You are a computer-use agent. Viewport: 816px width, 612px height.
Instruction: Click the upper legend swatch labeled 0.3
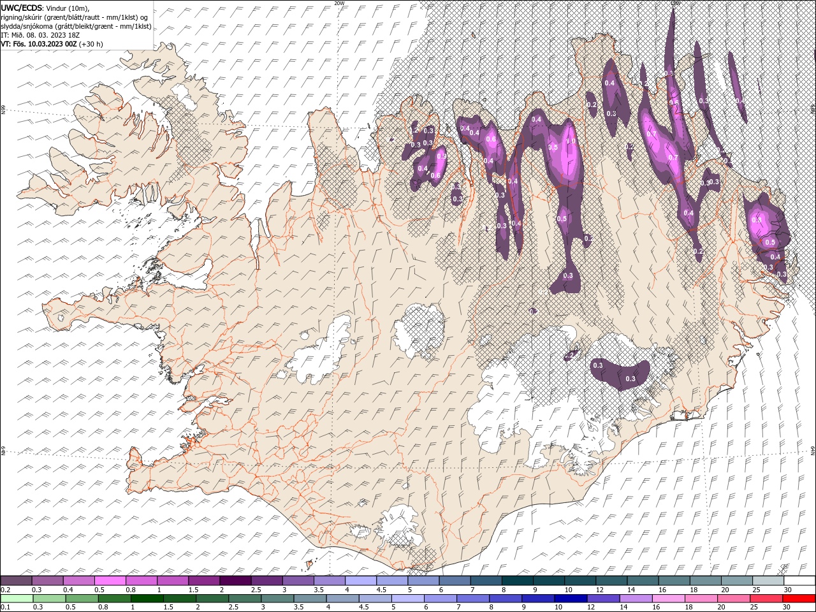pyautogui.click(x=48, y=581)
